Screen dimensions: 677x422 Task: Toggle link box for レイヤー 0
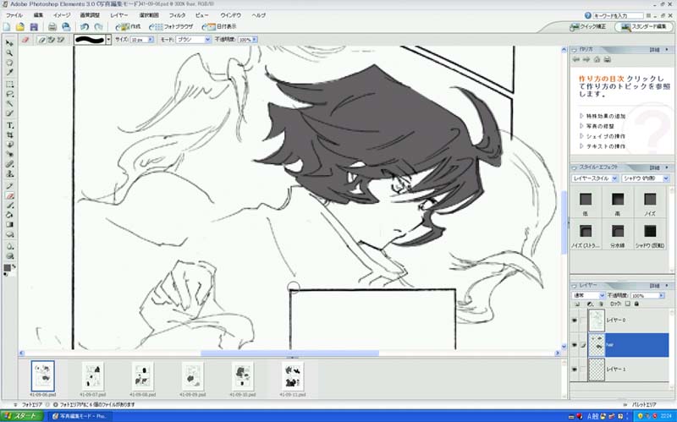click(x=583, y=321)
